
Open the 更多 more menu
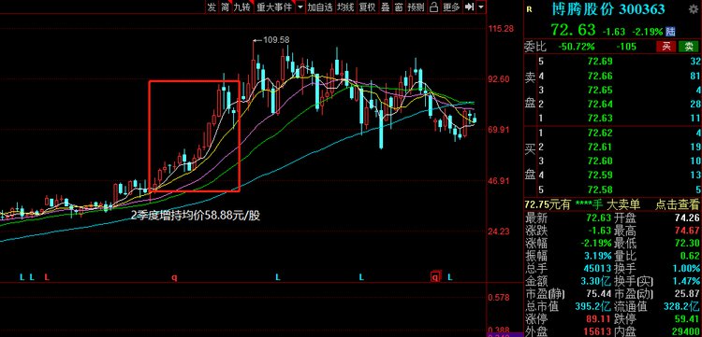pos(451,7)
